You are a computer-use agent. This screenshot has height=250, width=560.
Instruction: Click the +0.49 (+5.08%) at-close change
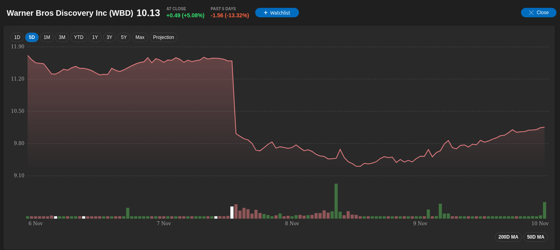(185, 15)
